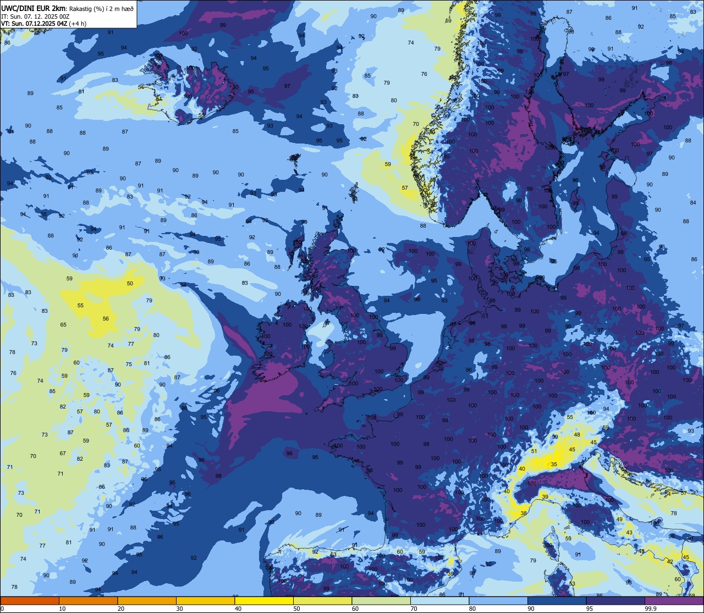Click the '50' tick label on the legend scale
The image size is (704, 613).
pos(297,609)
